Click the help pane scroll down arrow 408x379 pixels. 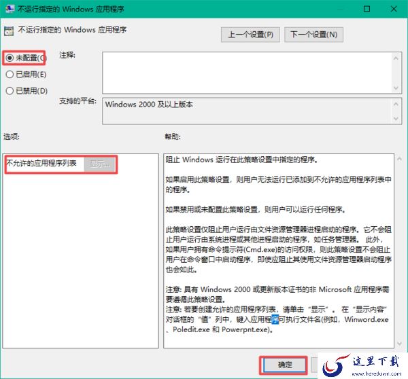399,344
